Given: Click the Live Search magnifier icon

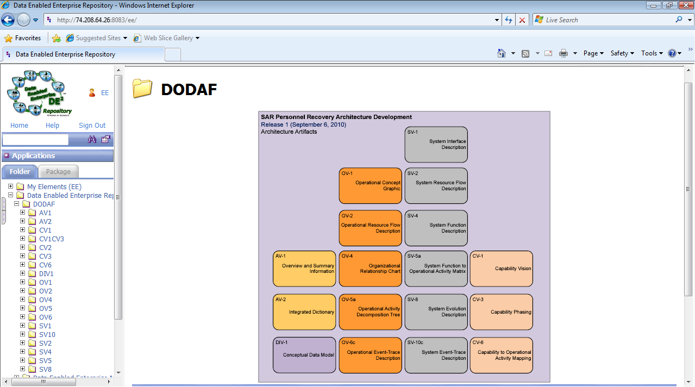Looking at the screenshot, I should click(x=679, y=20).
